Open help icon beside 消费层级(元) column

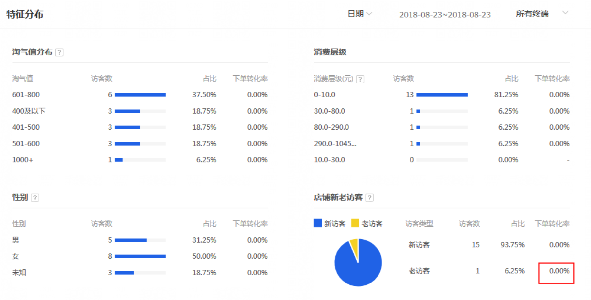[x=360, y=79]
